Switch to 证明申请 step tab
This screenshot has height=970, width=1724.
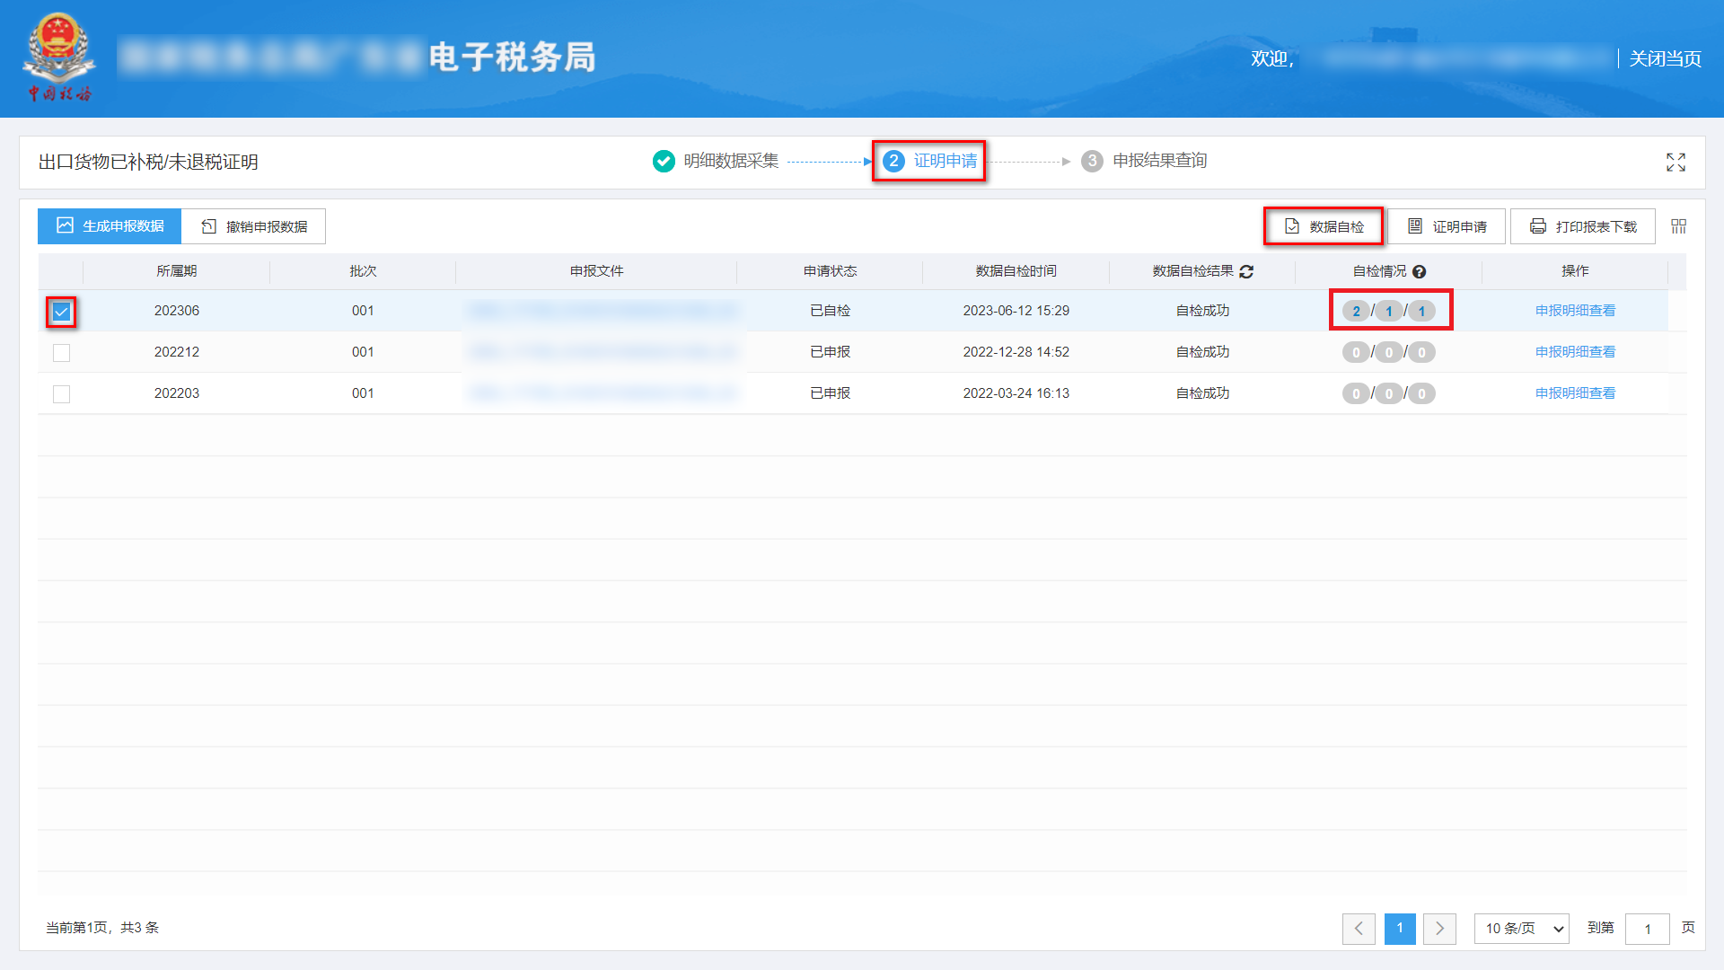click(945, 161)
